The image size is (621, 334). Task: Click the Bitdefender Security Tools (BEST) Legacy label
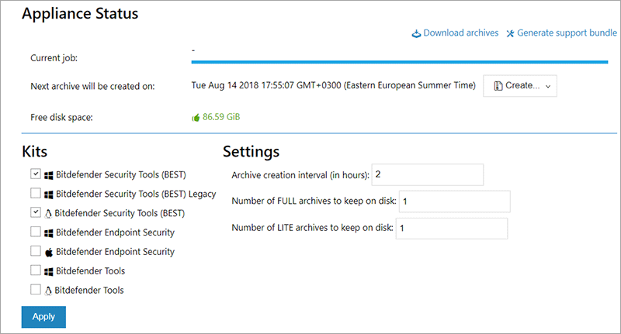136,194
